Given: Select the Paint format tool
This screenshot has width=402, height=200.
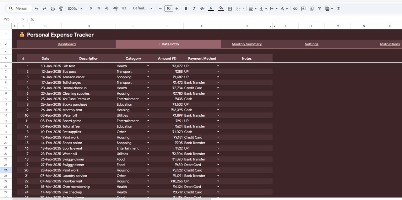Looking at the screenshot, I should point(61,8).
